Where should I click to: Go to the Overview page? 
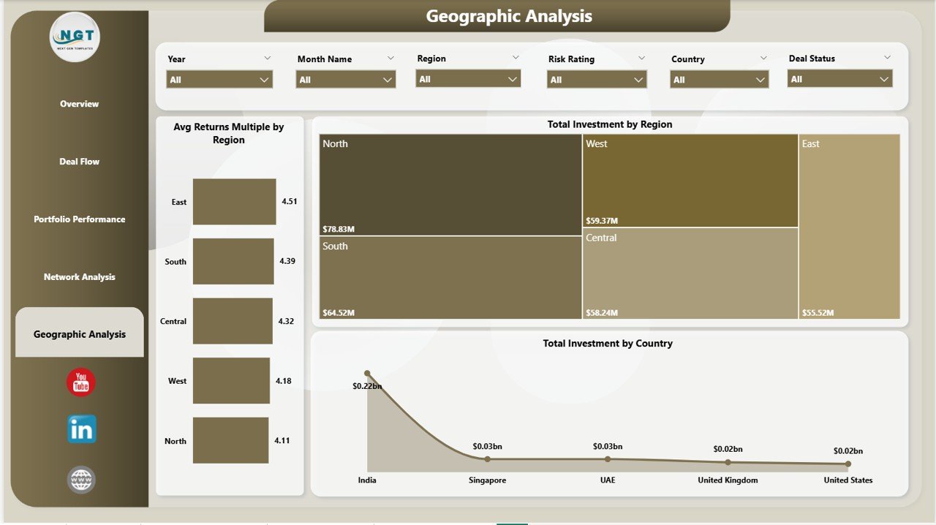pyautogui.click(x=79, y=104)
